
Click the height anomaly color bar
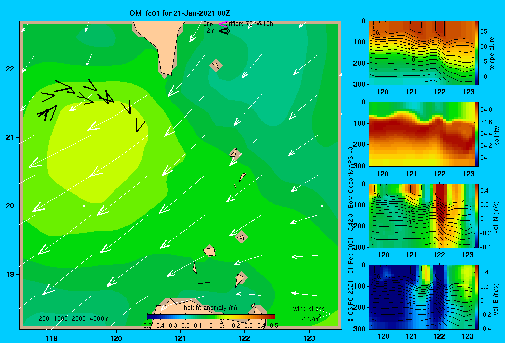tap(211, 317)
